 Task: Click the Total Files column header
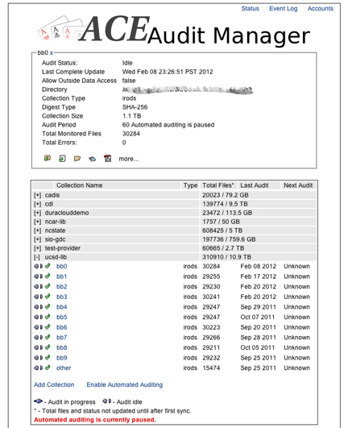[x=218, y=185]
